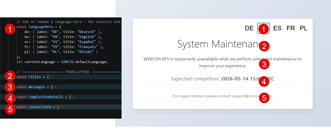This screenshot has height=135, width=331.
Task: Click the 'const languageMeta = {' code line
Action: point(39,27)
